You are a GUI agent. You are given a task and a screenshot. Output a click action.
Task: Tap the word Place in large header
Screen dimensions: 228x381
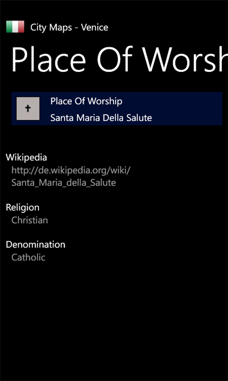click(48, 60)
